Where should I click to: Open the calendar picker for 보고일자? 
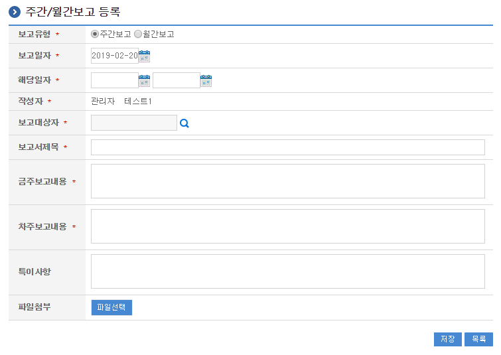145,56
